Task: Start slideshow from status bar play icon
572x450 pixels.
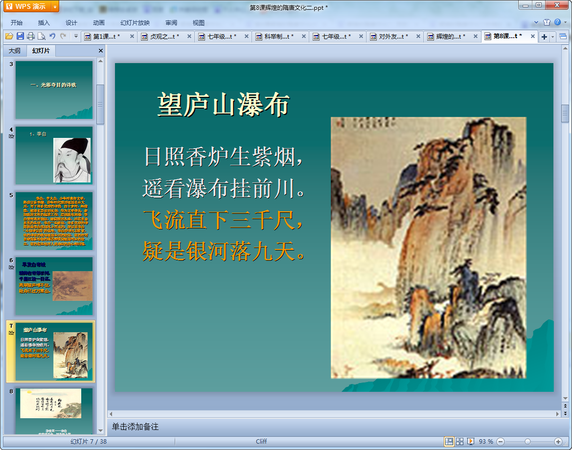Action: 471,441
